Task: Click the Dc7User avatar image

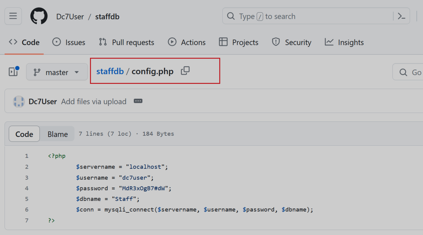Action: pyautogui.click(x=19, y=102)
